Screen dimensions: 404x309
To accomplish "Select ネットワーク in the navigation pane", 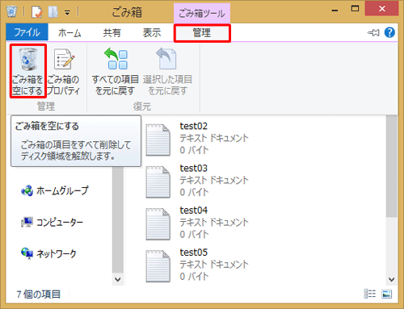I will (57, 253).
